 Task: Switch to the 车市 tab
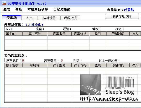[29, 18]
